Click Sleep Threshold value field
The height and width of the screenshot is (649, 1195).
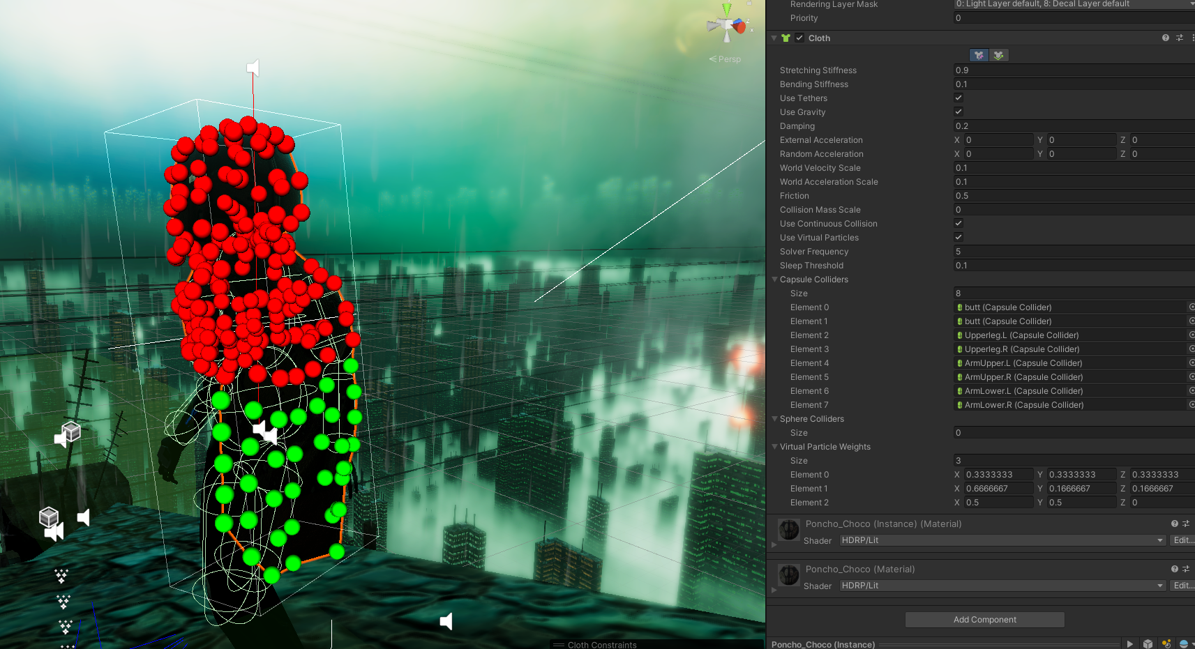(x=1074, y=265)
